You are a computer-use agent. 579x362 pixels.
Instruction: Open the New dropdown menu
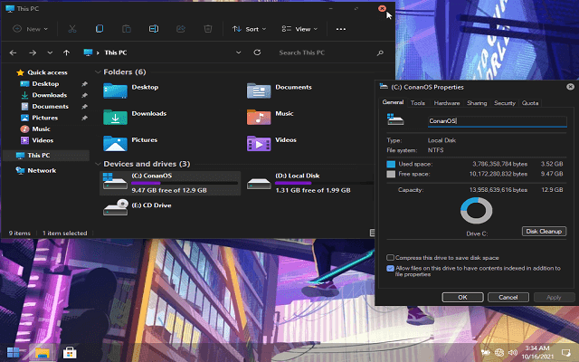point(31,29)
